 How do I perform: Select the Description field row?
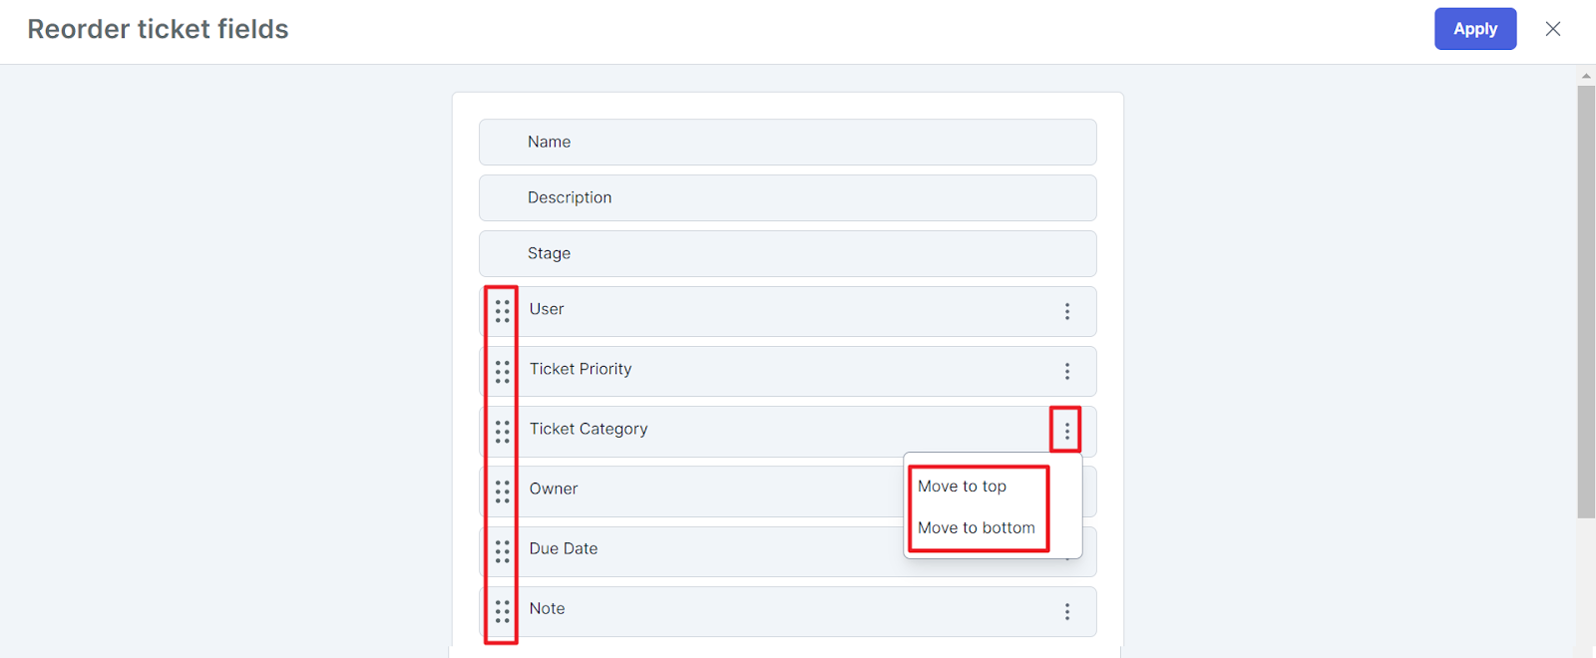click(x=787, y=197)
